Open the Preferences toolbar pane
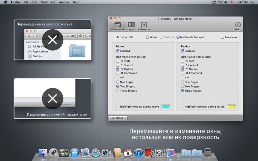This screenshot has height=161, width=258. click(x=144, y=26)
